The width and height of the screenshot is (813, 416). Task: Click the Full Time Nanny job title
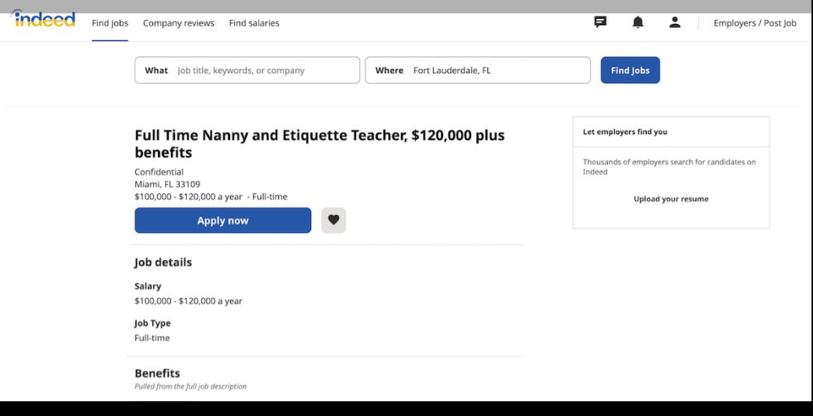pyautogui.click(x=319, y=144)
